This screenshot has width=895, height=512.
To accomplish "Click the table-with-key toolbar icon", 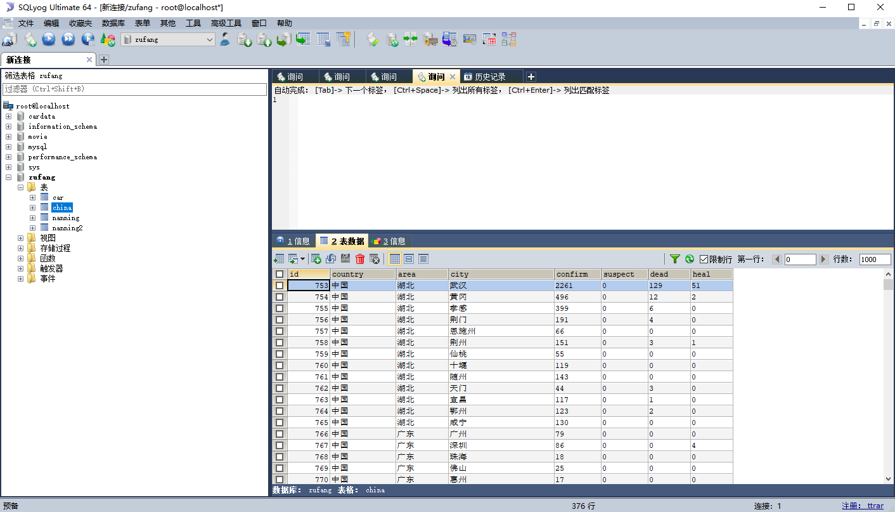I will tap(343, 39).
